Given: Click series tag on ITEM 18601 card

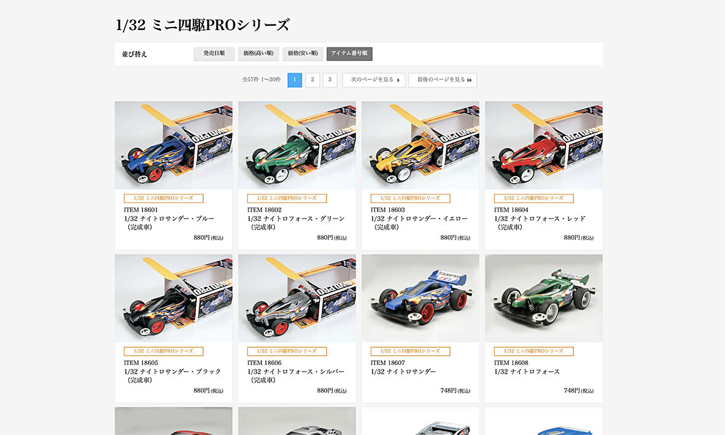Looking at the screenshot, I should pyautogui.click(x=164, y=198).
